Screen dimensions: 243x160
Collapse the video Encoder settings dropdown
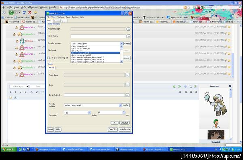coord(122,43)
